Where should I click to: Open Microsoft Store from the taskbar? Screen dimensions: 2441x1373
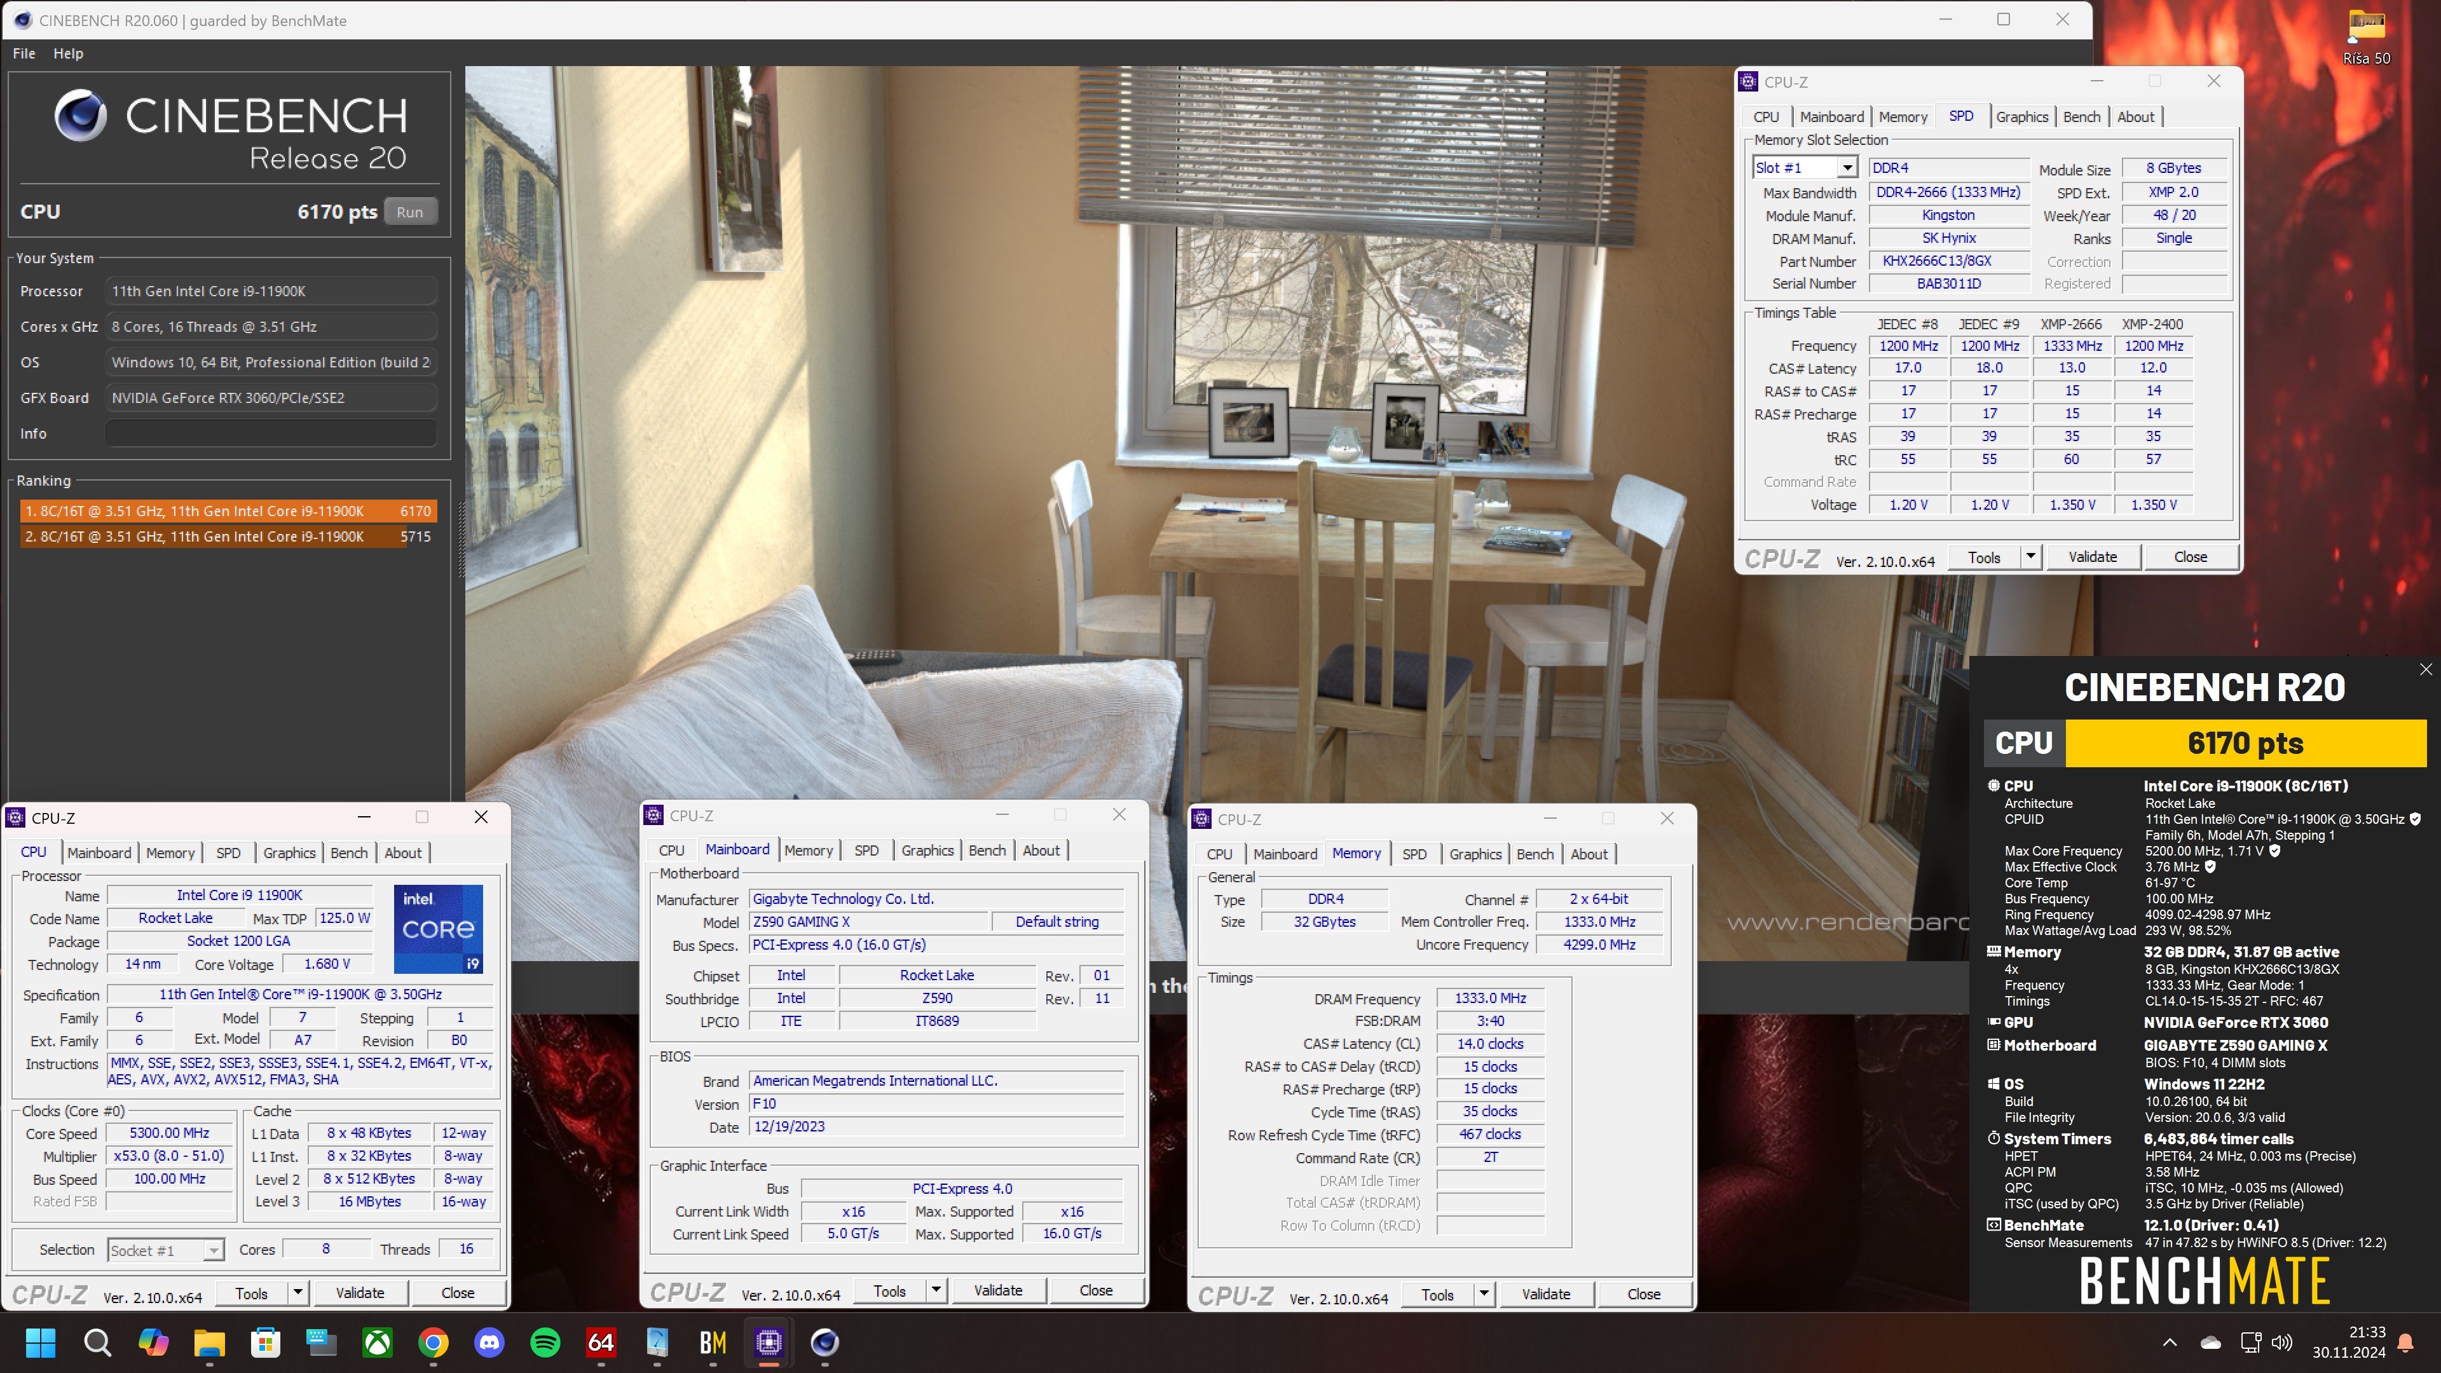[x=265, y=1342]
